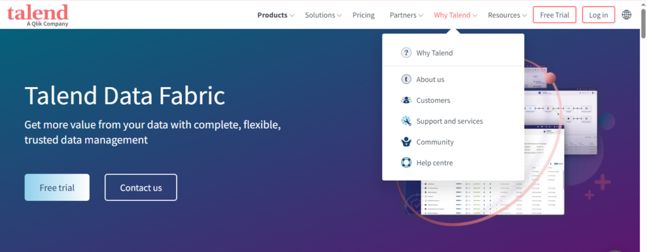Click the Customers people icon
The height and width of the screenshot is (252, 647).
pyautogui.click(x=406, y=100)
